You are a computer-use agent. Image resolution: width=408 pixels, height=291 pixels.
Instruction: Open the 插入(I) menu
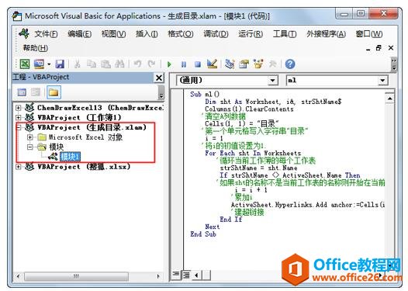(147, 34)
